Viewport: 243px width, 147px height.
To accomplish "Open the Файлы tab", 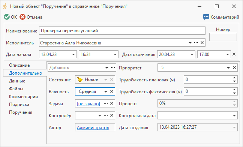I will (16, 89).
